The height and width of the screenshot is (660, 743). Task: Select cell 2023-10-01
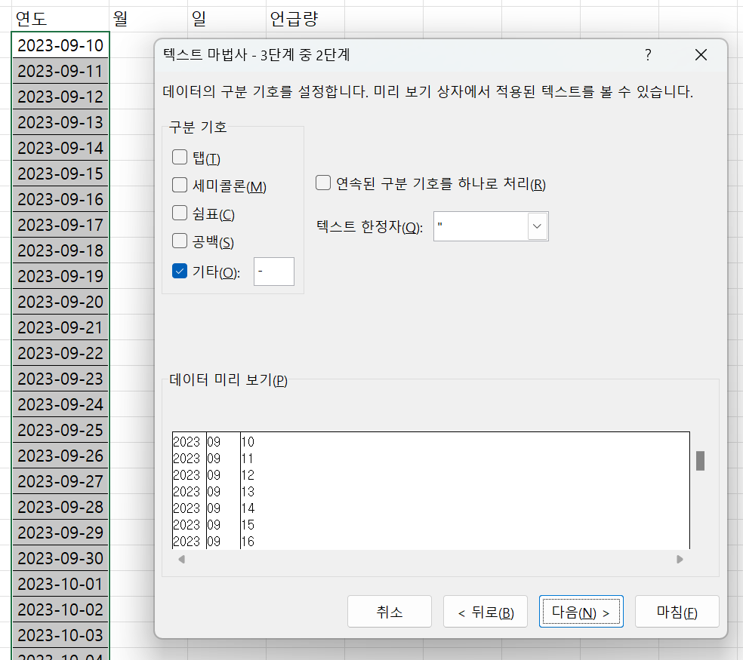(60, 584)
